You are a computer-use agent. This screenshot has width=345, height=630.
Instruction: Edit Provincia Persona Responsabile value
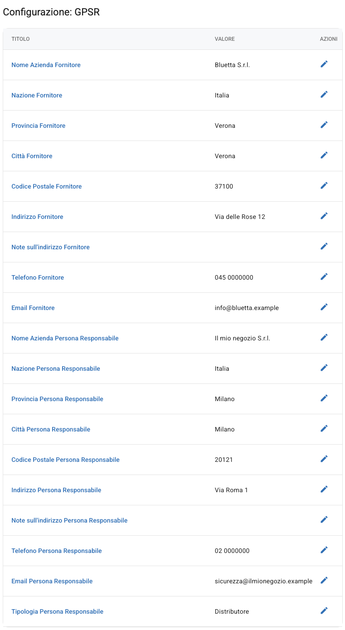(324, 398)
